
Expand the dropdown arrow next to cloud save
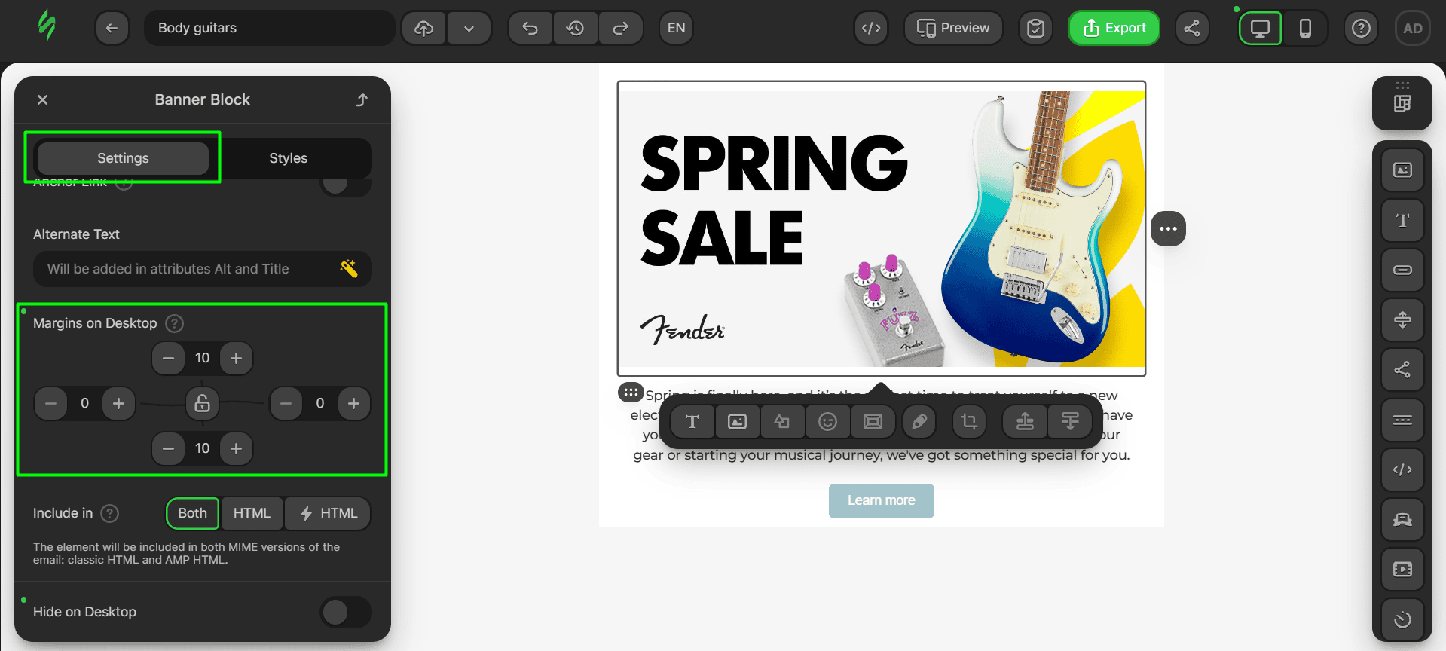pos(469,29)
